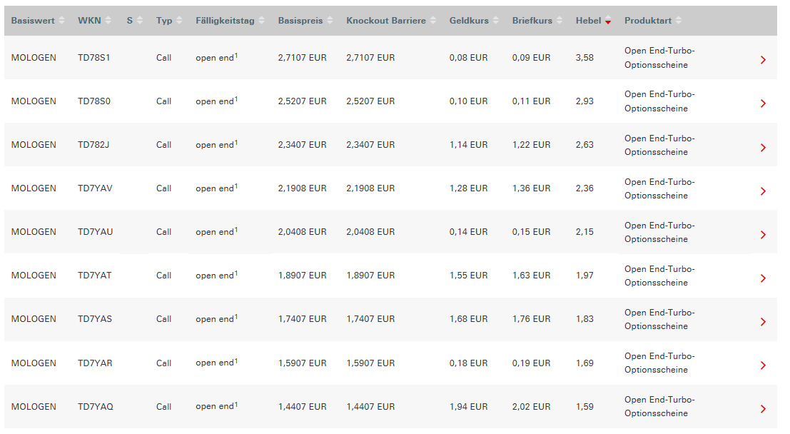Sort by Geldkurs column arrows

[496, 21]
